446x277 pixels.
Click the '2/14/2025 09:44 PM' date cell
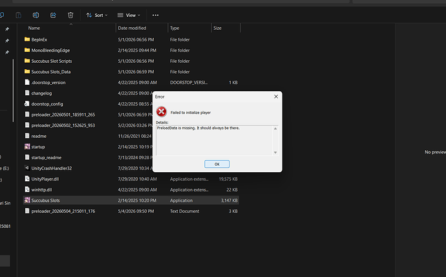(x=137, y=50)
